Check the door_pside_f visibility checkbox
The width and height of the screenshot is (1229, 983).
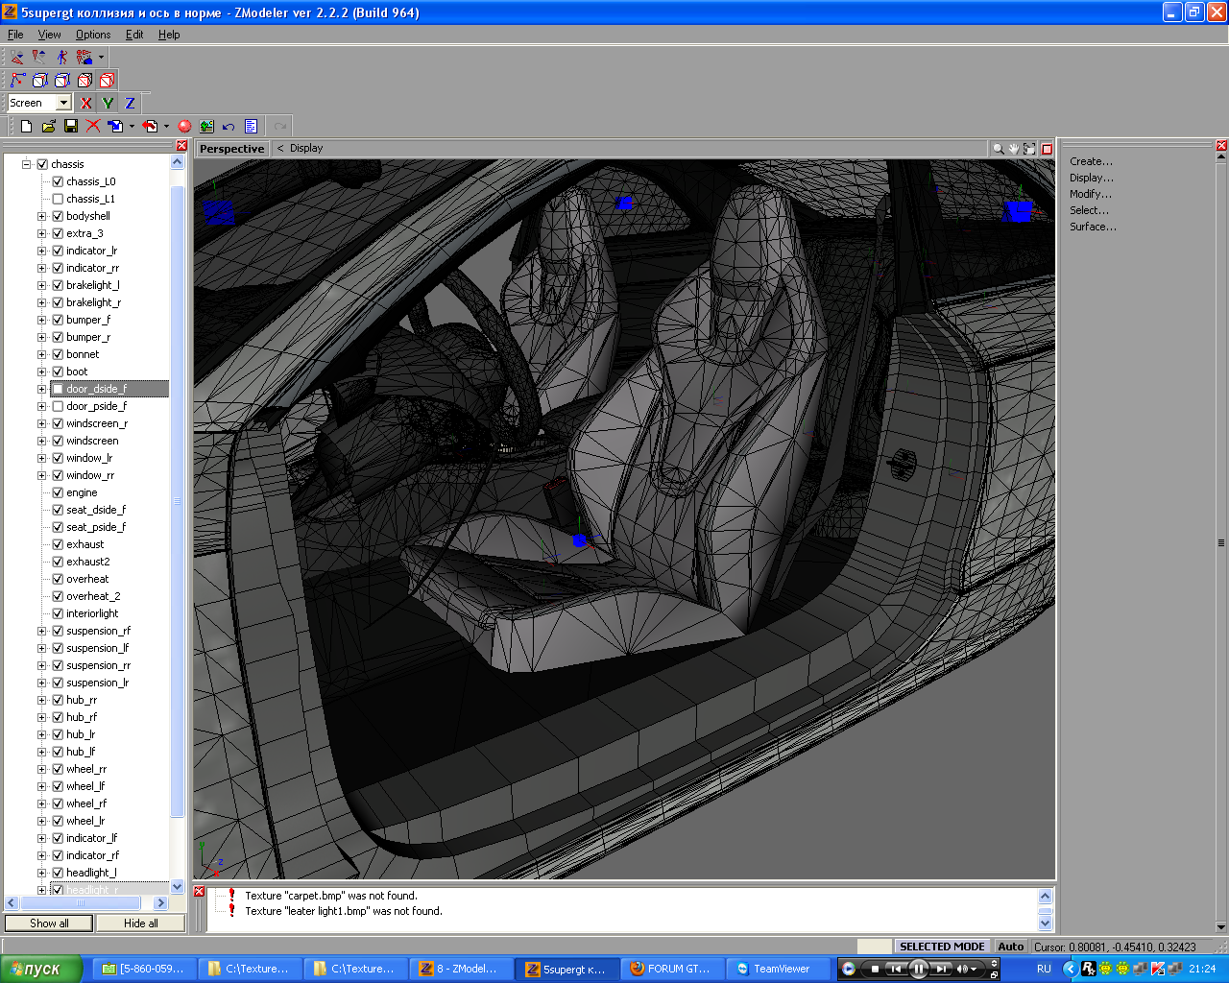58,406
